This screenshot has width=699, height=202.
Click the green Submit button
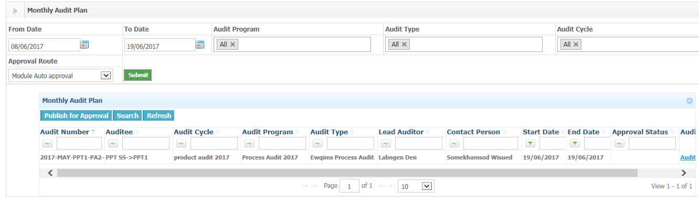point(138,75)
